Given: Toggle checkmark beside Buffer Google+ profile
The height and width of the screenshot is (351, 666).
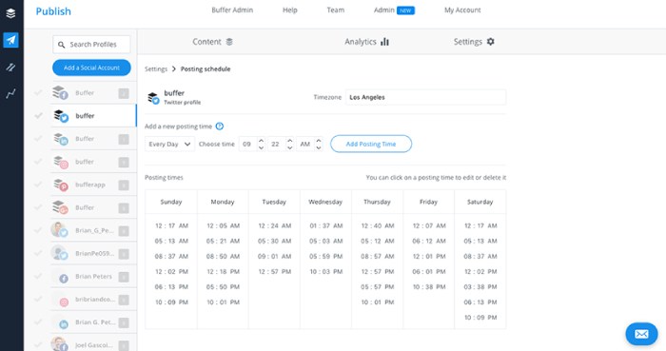Looking at the screenshot, I should click(x=38, y=207).
